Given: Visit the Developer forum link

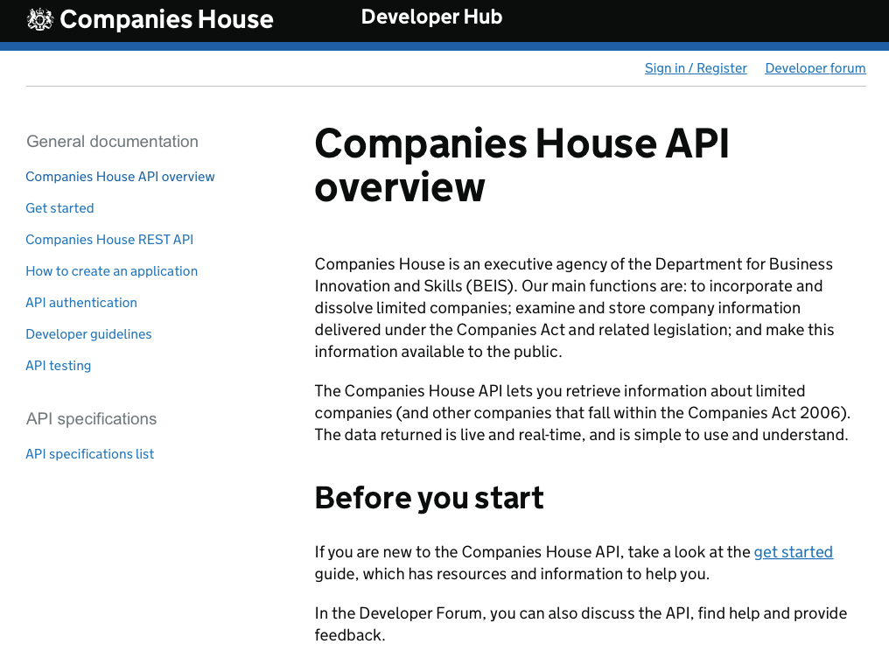Looking at the screenshot, I should pos(815,68).
